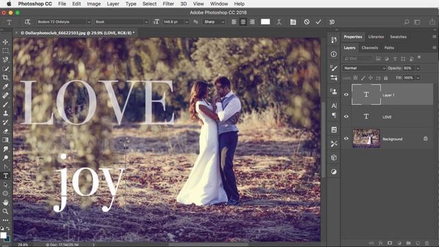Image resolution: width=439 pixels, height=247 pixels.
Task: Open the layer filter Kind dropdown
Action: 358,58
